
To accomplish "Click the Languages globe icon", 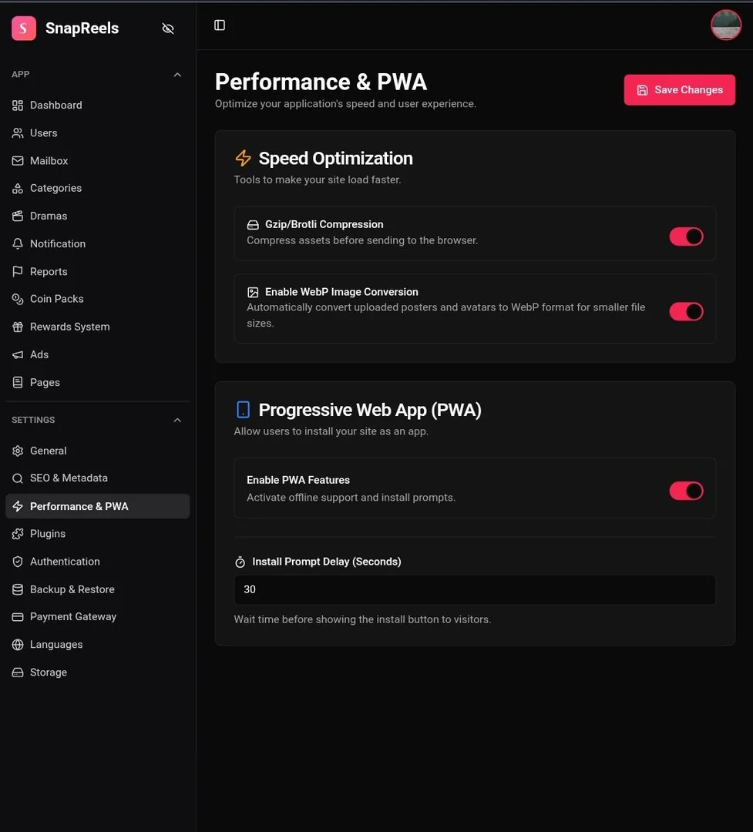I will [x=18, y=645].
